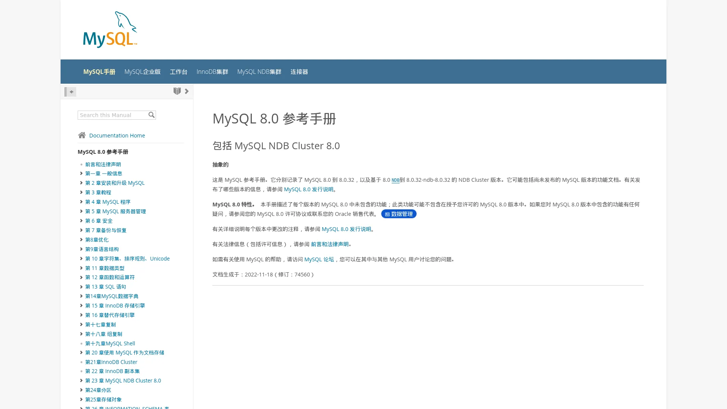727x409 pixels.
Task: Open 前言和法律声明 in the sidebar
Action: 103,164
